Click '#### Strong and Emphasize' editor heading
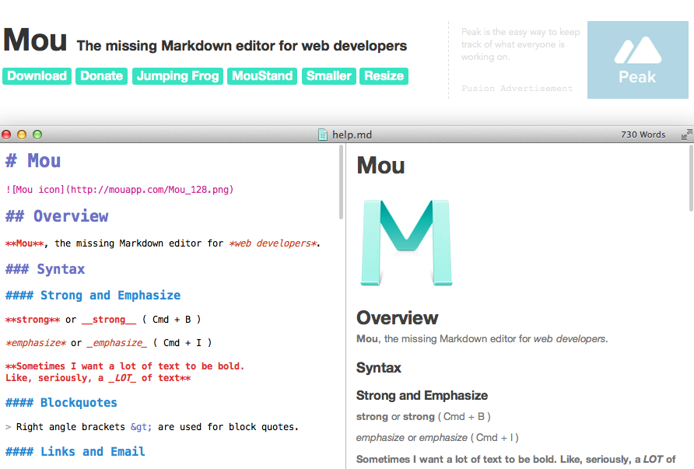Image resolution: width=694 pixels, height=469 pixels. tap(93, 295)
